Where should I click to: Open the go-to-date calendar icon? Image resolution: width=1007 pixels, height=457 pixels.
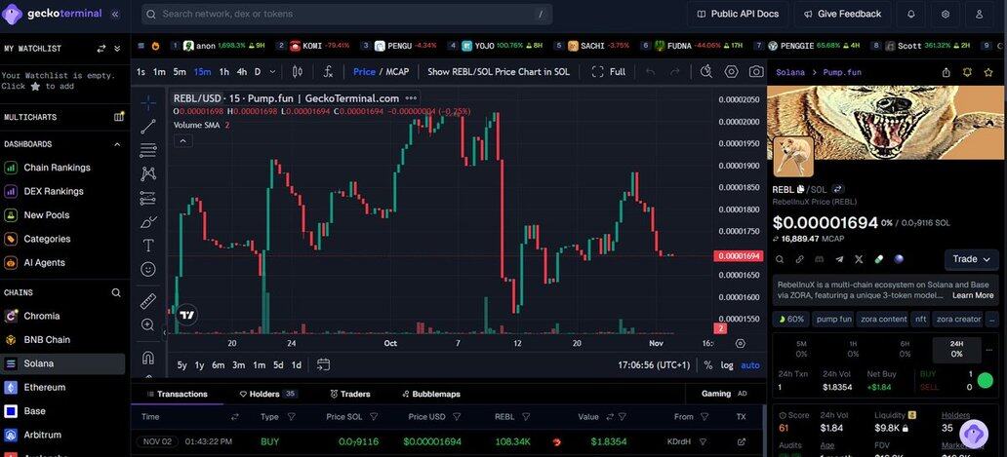pos(323,364)
